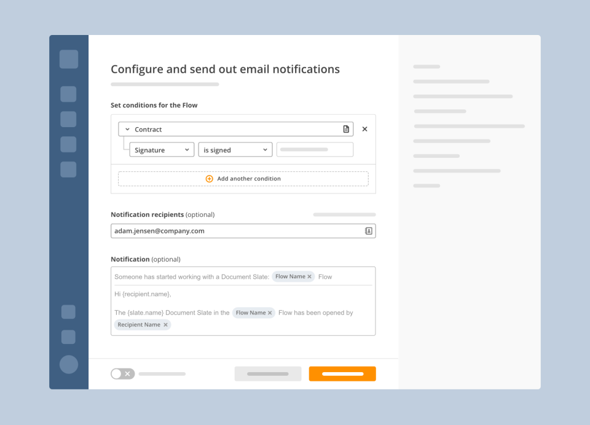Expand the Contract condition dropdown

pos(127,129)
